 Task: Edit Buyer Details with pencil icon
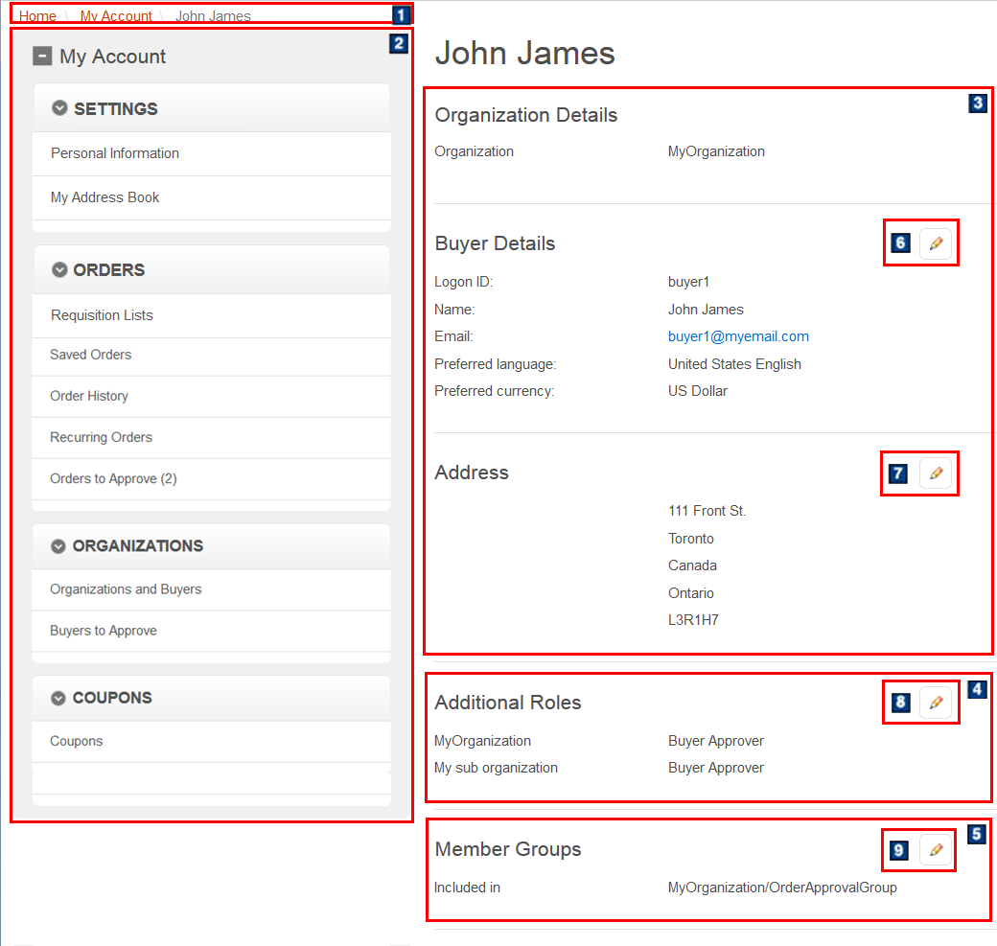936,244
